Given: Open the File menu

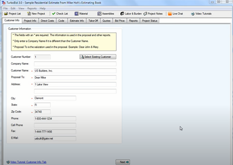Looking at the screenshot, I should click(x=5, y=8).
